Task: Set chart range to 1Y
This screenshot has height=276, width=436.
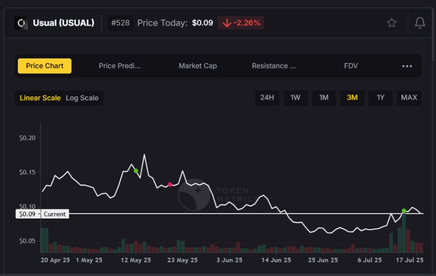Action: tap(381, 98)
